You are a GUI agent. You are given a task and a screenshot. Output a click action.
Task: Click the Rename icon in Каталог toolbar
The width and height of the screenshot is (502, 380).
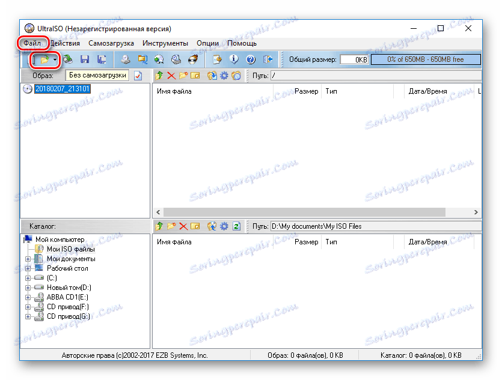[195, 226]
